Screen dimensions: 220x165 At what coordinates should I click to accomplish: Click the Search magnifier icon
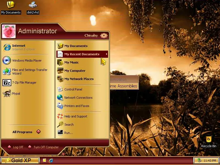click(x=60, y=125)
